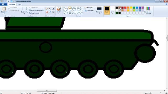Click the zoom out minus button
This screenshot has height=94, width=168.
pyautogui.click(x=150, y=93)
